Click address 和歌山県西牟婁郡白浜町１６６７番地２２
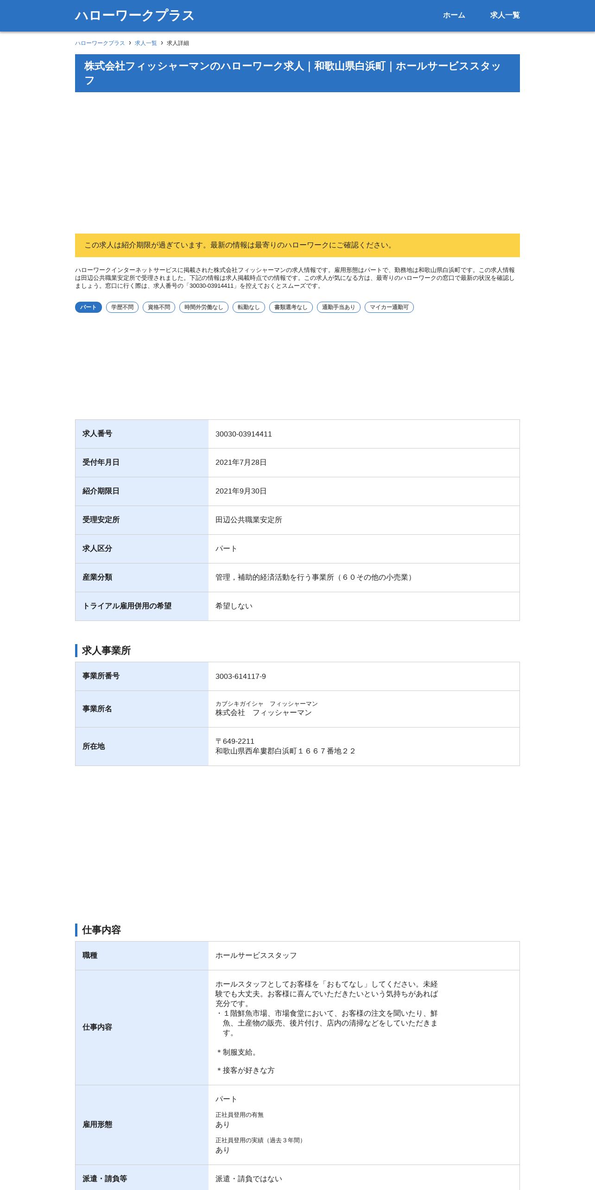This screenshot has height=1190, width=595. coord(286,751)
